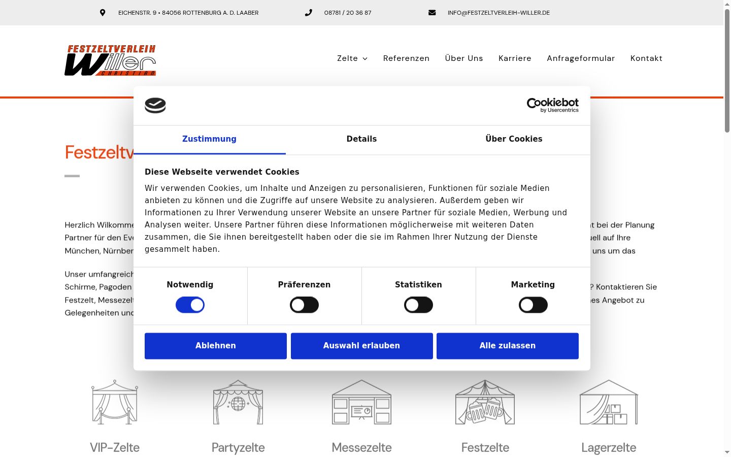
Task: Switch to the Zustimmung tab
Action: 209,139
